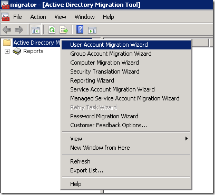Image resolution: width=215 pixels, height=195 pixels.
Task: Click the Reports book icon
Action: pos(17,51)
